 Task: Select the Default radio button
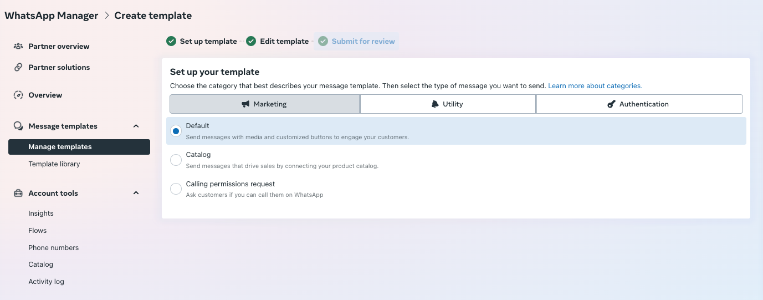click(176, 131)
